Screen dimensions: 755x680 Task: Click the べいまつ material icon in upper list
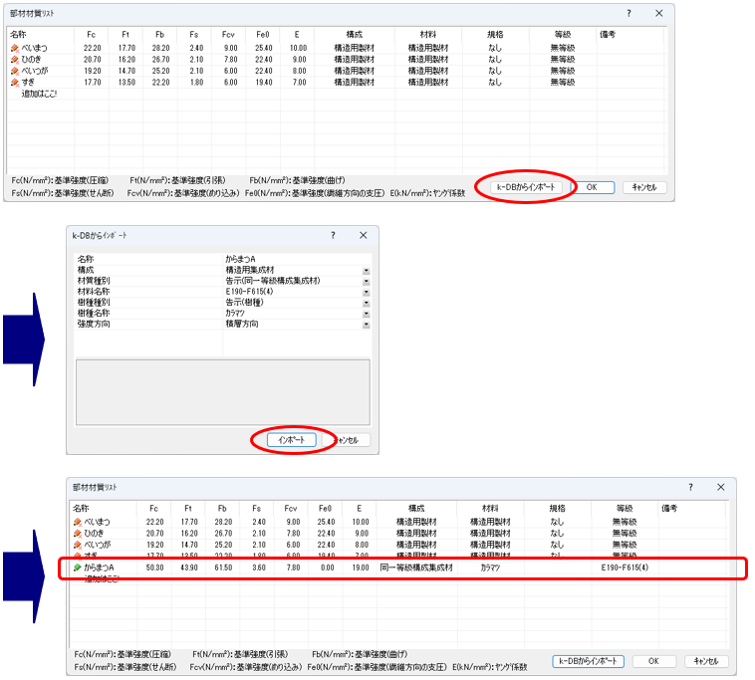[15, 48]
